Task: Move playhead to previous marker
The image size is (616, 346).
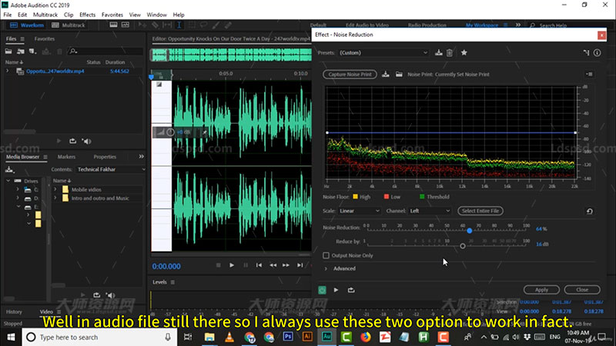Action: pos(259,265)
